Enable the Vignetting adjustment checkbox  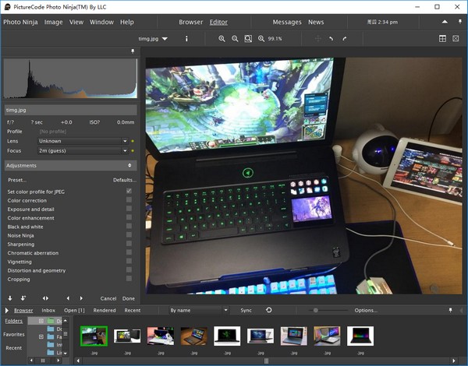tap(129, 262)
